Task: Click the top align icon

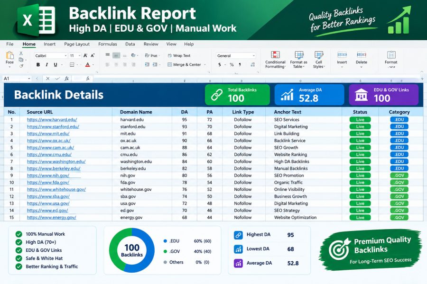Action: pyautogui.click(x=108, y=55)
